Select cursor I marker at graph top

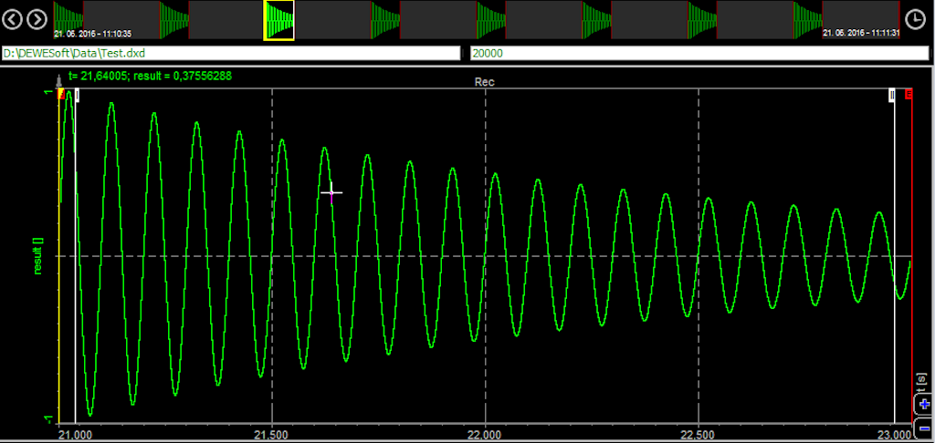77,94
